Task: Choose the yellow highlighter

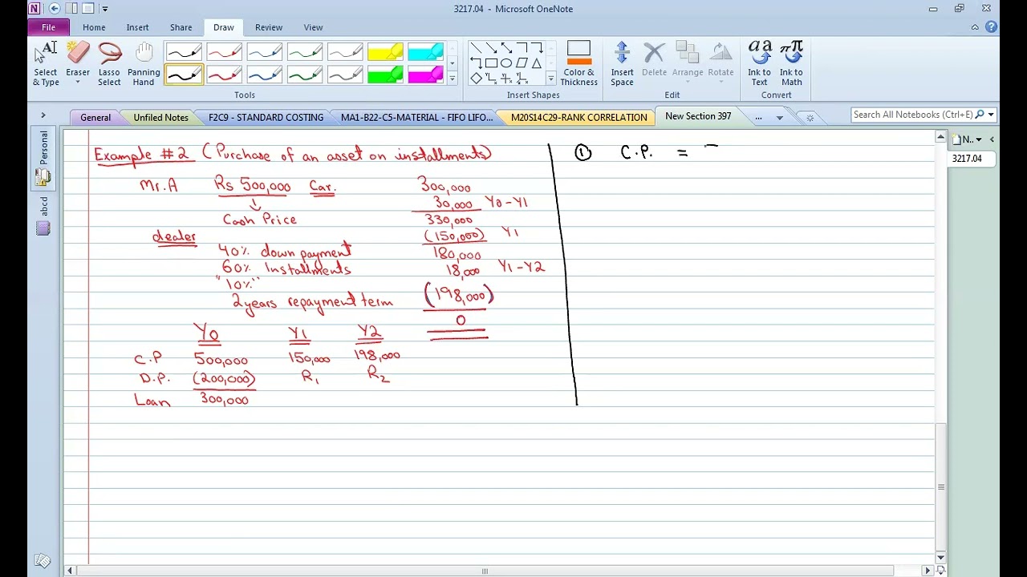Action: pos(384,53)
